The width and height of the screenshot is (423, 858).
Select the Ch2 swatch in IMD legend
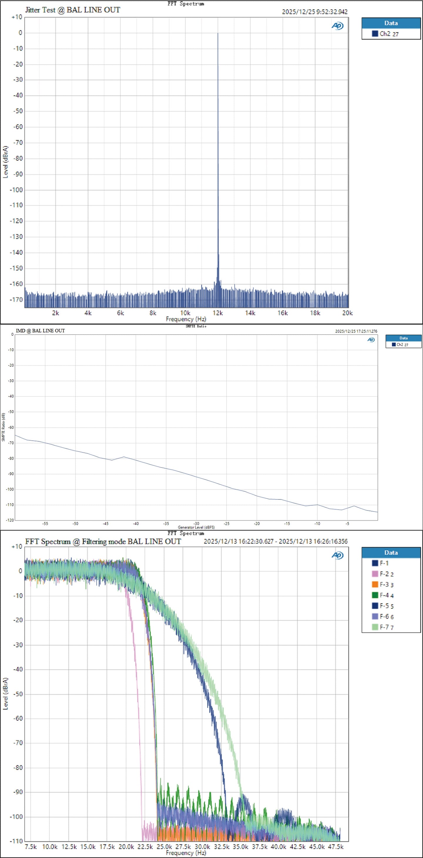click(x=394, y=345)
